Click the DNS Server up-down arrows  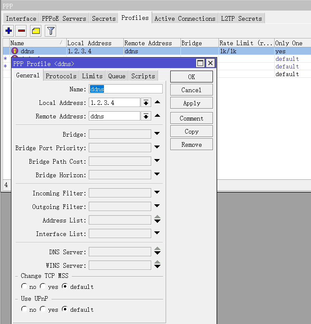(x=157, y=252)
